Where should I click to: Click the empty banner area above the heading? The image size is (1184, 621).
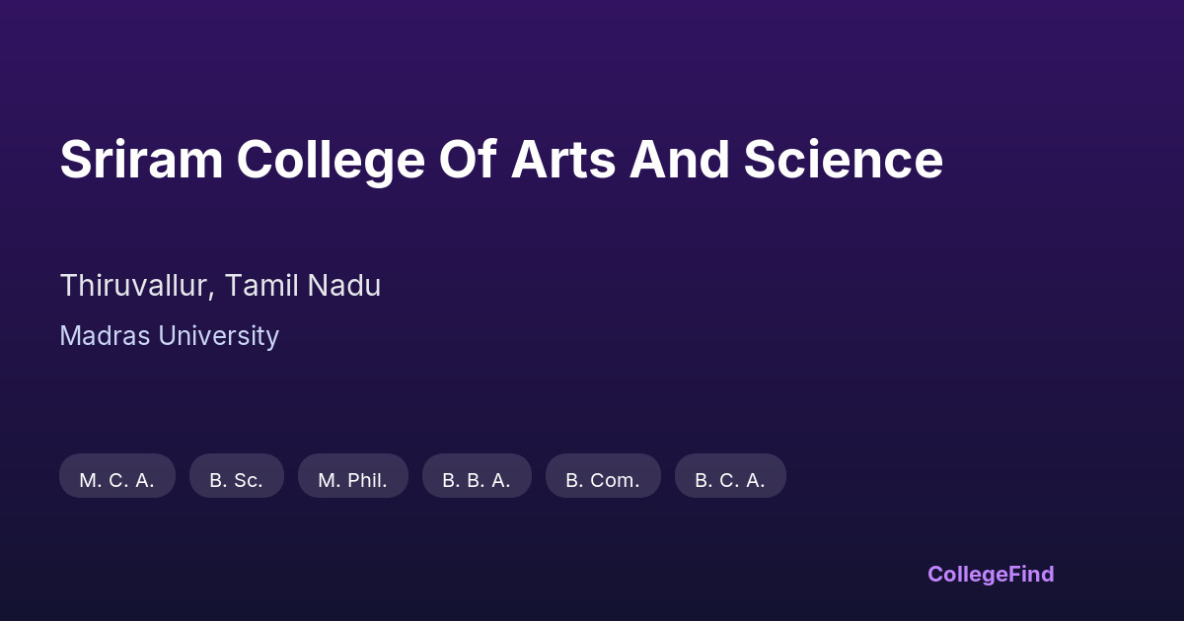pos(592,59)
